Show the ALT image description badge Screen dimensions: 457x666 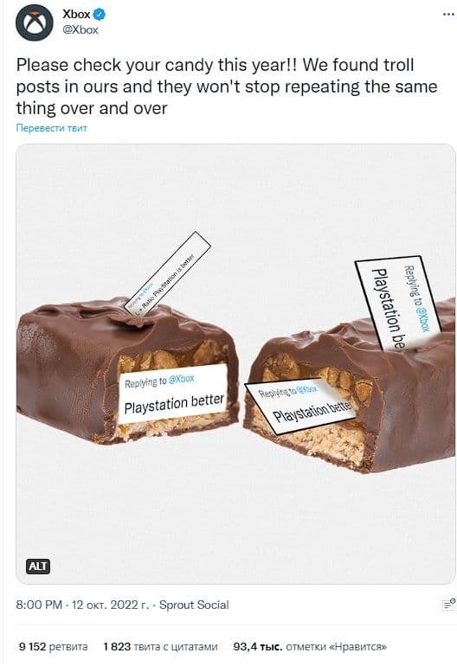coord(38,566)
